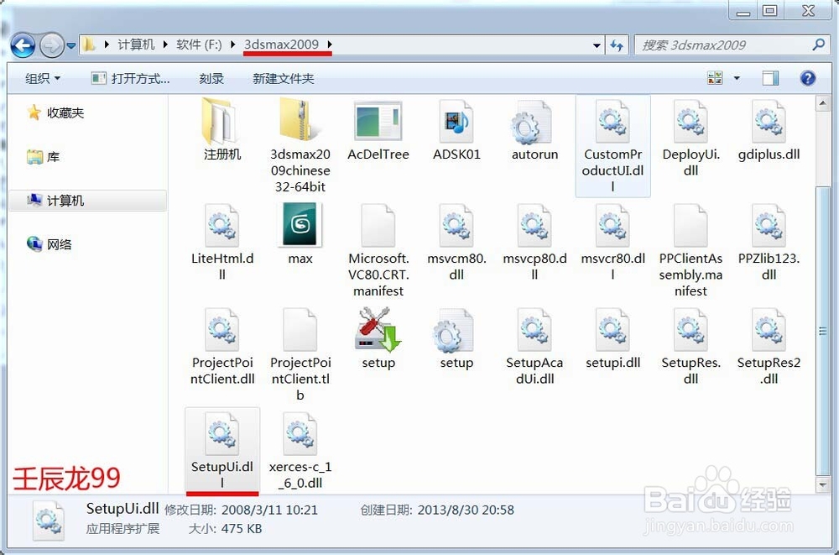Screen dimensions: 839x555
Task: Change the view using the view icon button
Action: [716, 78]
